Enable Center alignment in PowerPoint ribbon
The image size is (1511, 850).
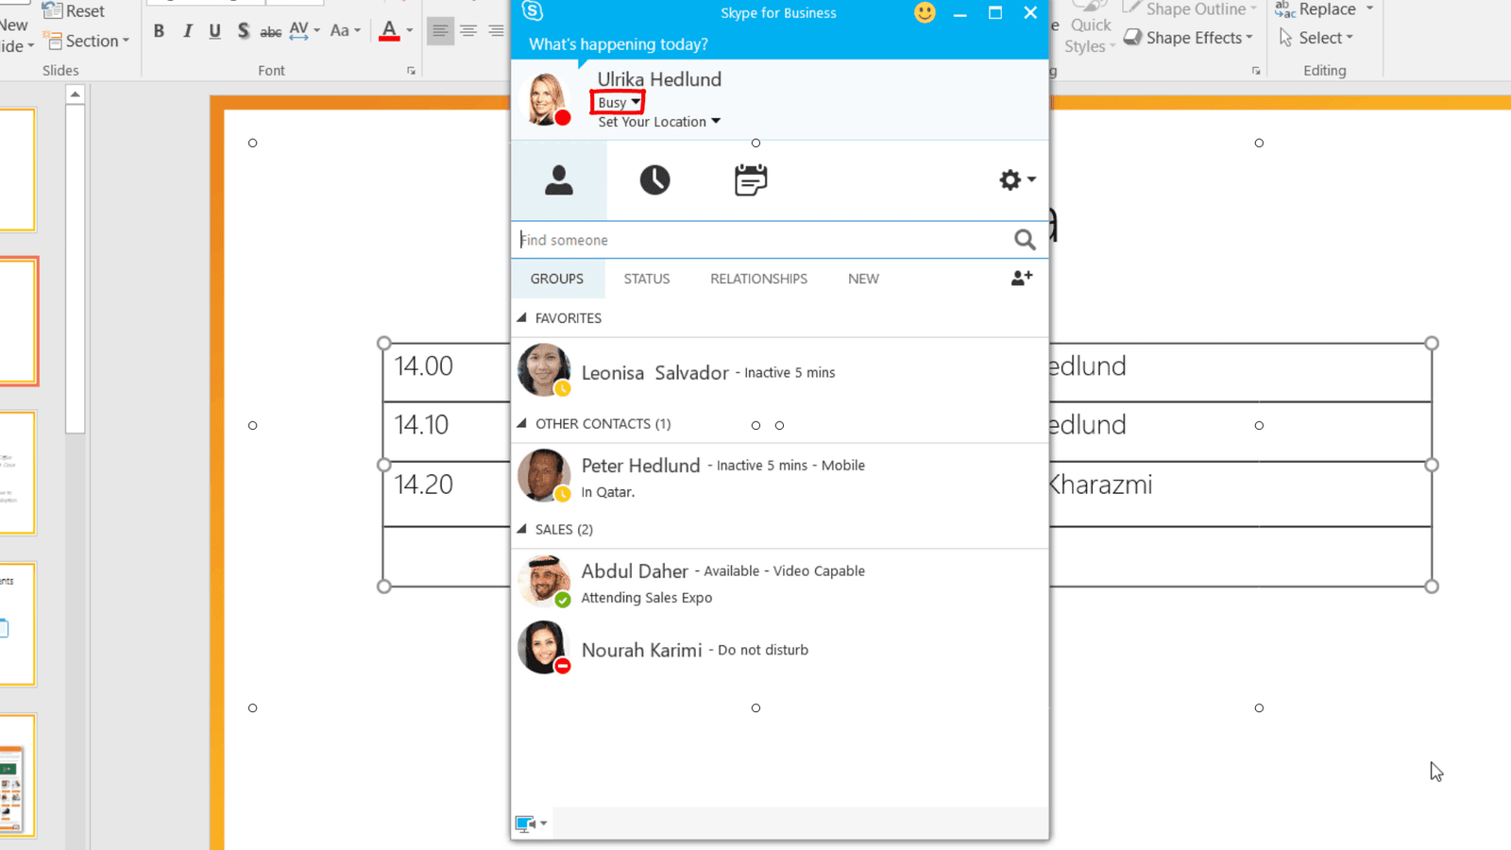tap(468, 31)
